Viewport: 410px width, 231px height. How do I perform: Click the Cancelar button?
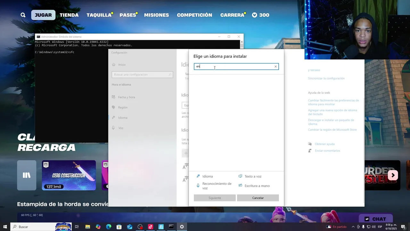(258, 198)
